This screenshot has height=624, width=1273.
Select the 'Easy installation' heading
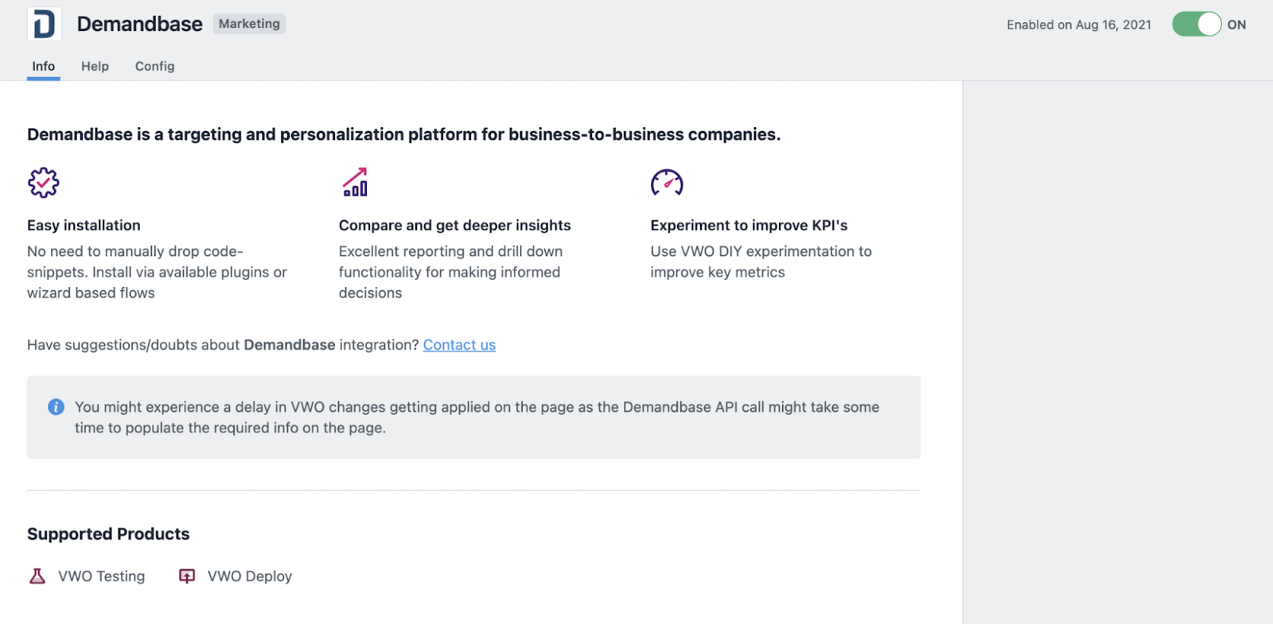coord(84,226)
